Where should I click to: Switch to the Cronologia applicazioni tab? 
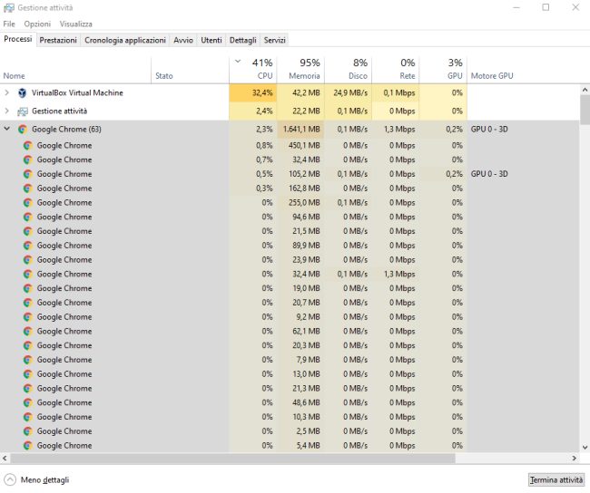pos(125,40)
